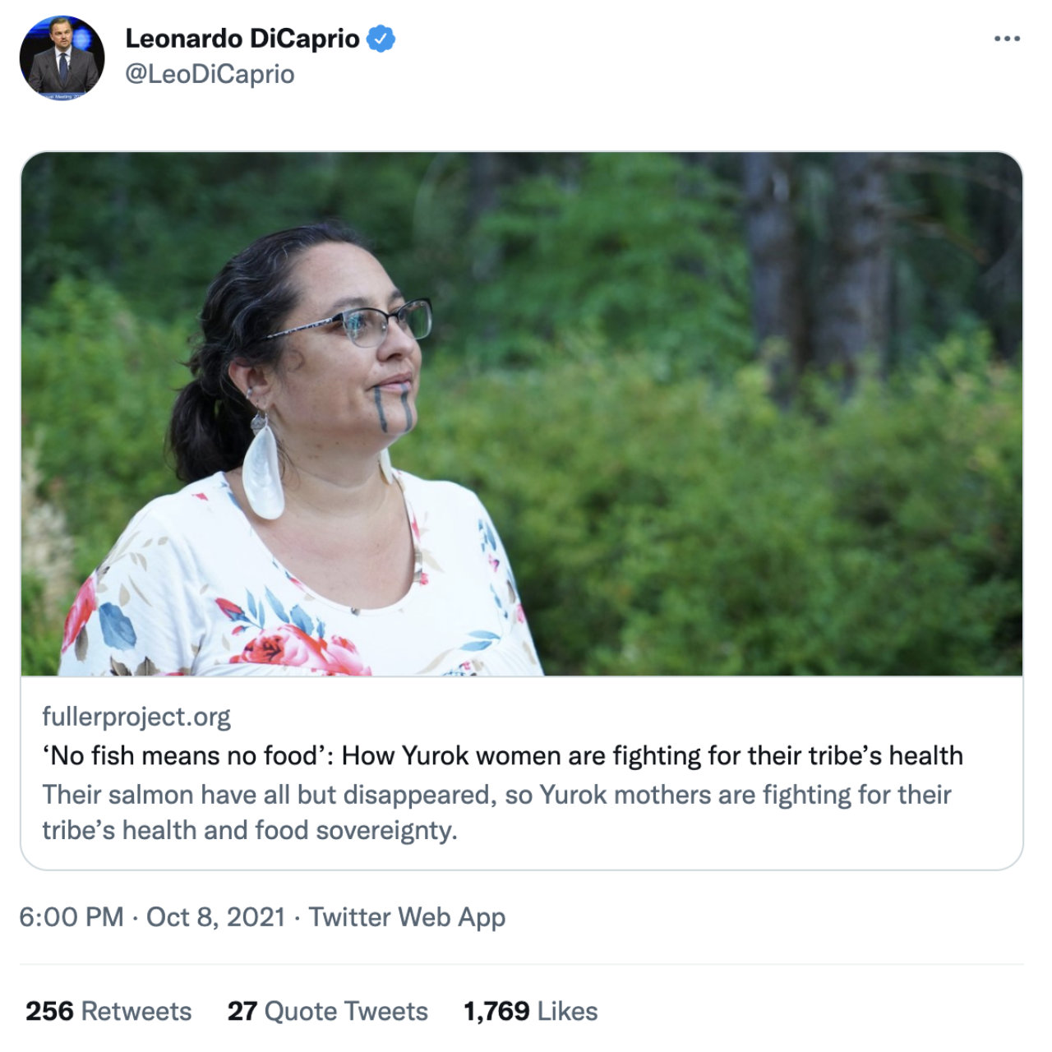
Task: Open the 'No fish means no food' headline
Action: (502, 755)
